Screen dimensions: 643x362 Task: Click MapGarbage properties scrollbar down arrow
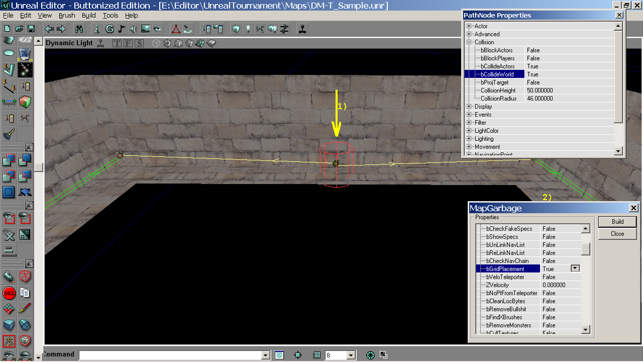[x=586, y=329]
